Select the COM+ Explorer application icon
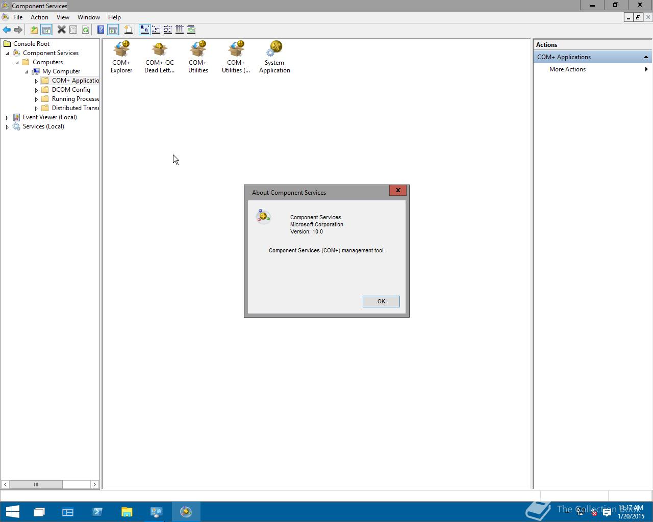Viewport: 653px width, 522px height. point(121,57)
